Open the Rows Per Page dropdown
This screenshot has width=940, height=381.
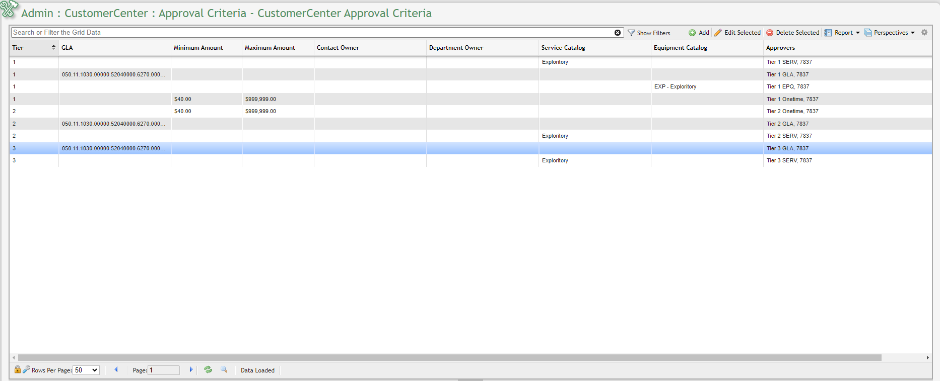click(86, 370)
